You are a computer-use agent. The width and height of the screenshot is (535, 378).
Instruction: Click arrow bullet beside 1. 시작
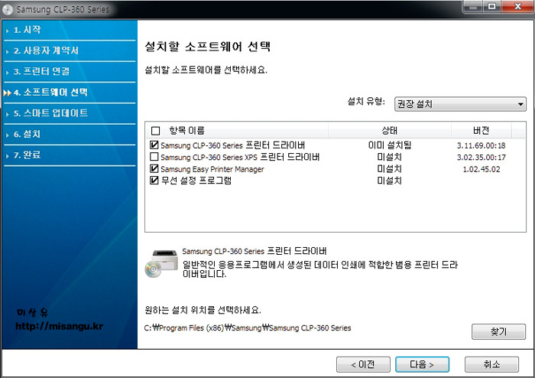click(x=7, y=31)
